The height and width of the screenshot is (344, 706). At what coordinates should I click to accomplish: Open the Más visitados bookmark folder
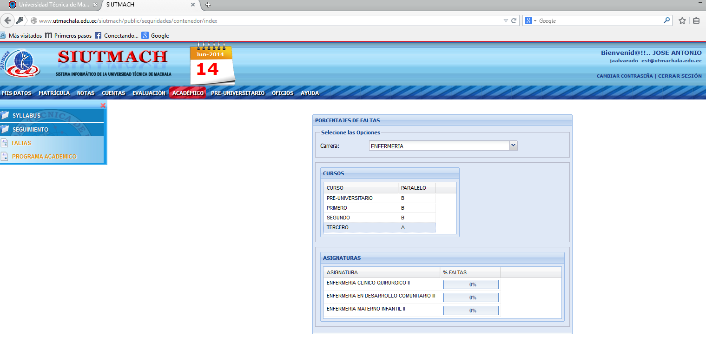click(x=21, y=36)
